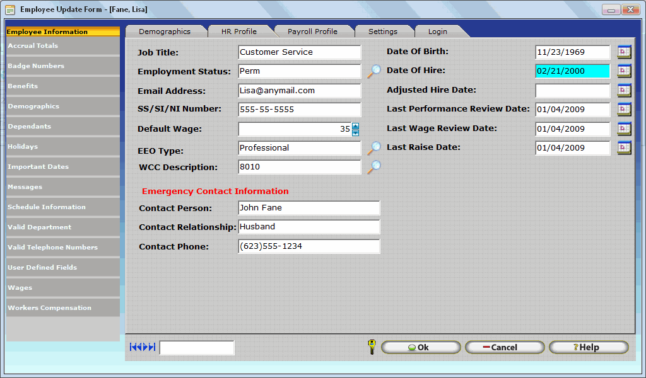Decrease Default Wage with down arrow
The image size is (646, 378).
click(355, 132)
